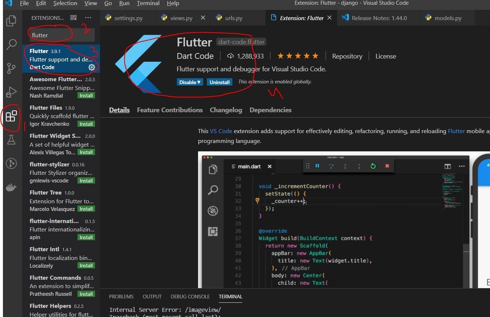Click the Flutter extension logo image
Screen dimensions: 490x317
point(138,64)
